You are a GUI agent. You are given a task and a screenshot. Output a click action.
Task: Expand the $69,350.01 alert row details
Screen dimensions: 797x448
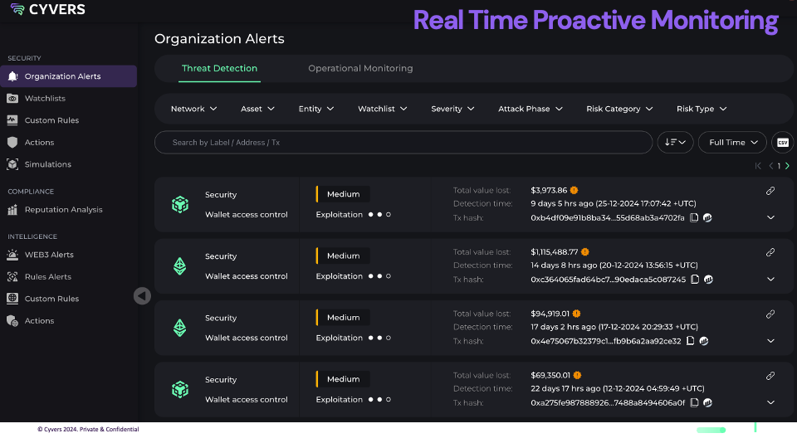pos(770,402)
